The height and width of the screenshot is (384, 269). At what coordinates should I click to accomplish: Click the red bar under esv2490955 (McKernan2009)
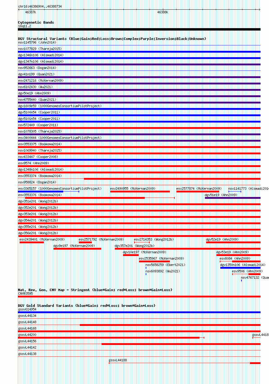click(x=140, y=192)
